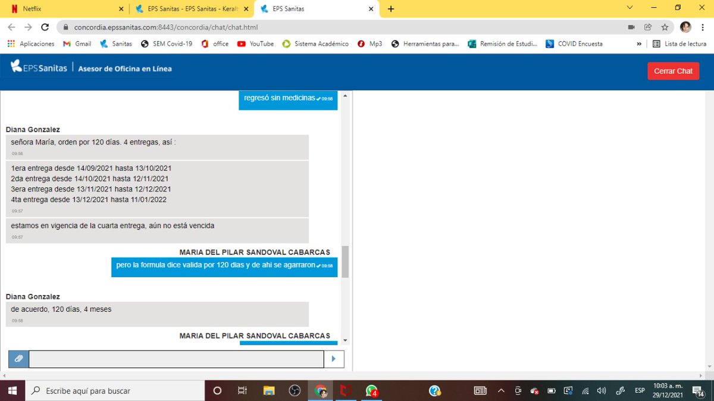
Task: Click the EPS Sanitas logo in header
Action: [39, 68]
